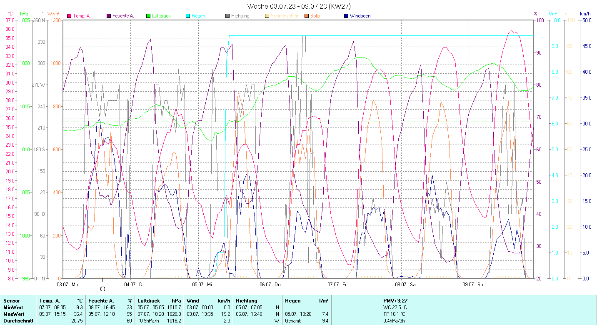The height and width of the screenshot is (325, 597).
Task: Click the Sensor header in the table
Action: 11,300
